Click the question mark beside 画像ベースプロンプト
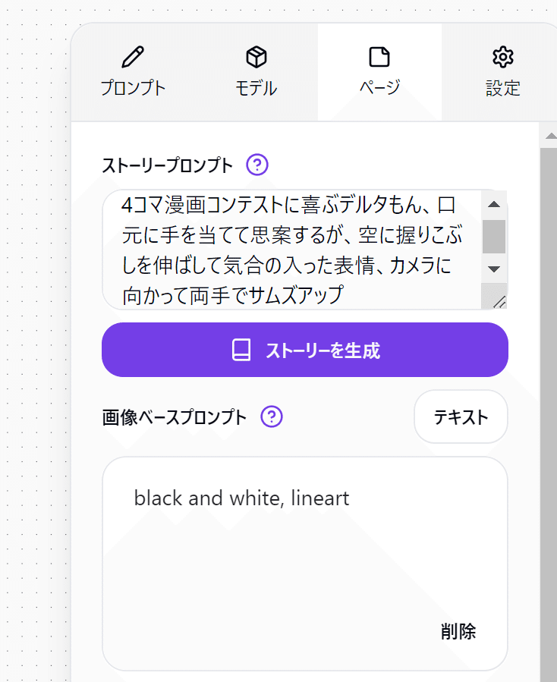The width and height of the screenshot is (557, 682). 271,416
